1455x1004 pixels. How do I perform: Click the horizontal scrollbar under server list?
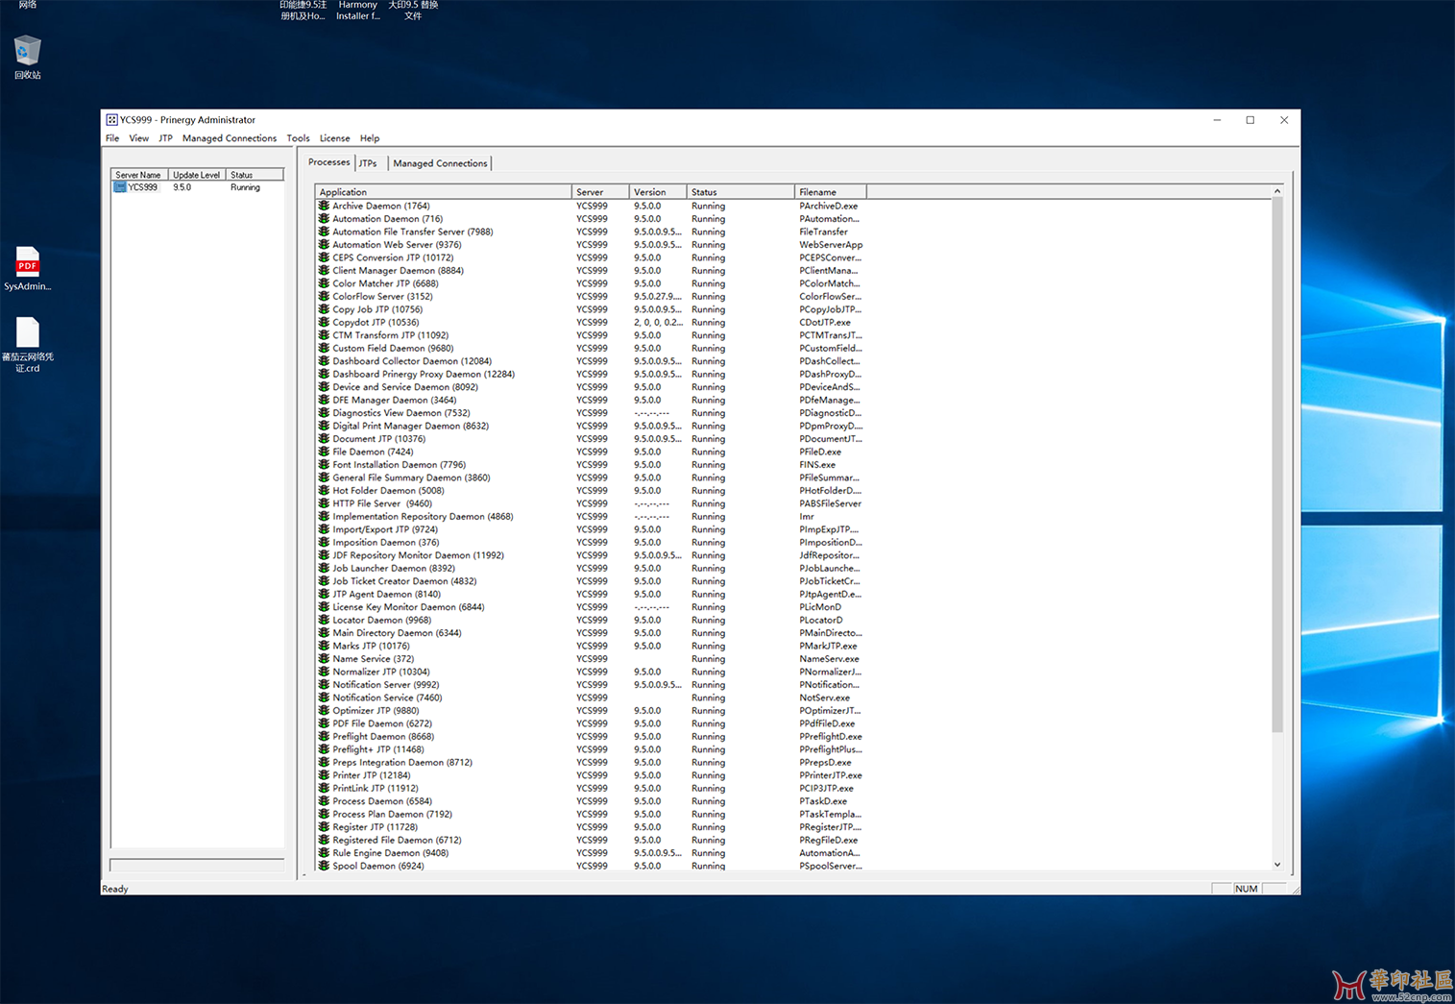click(x=197, y=865)
